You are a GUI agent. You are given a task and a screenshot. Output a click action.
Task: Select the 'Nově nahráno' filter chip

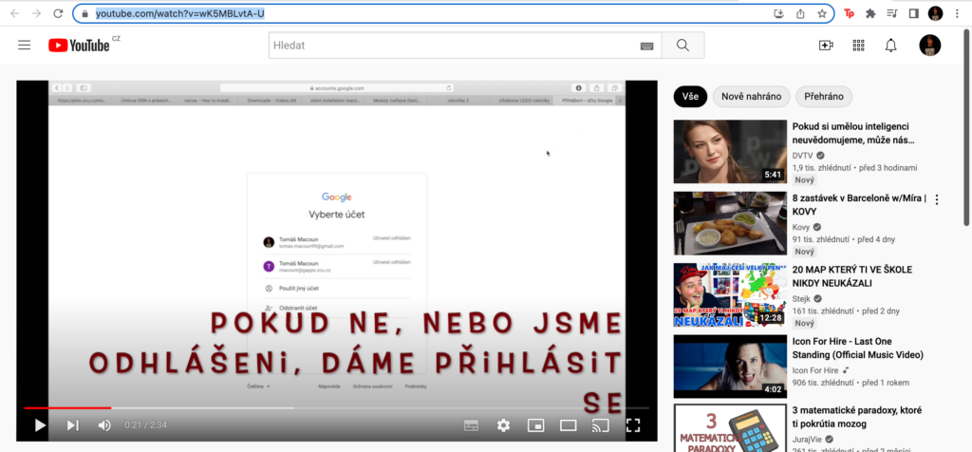pos(751,96)
